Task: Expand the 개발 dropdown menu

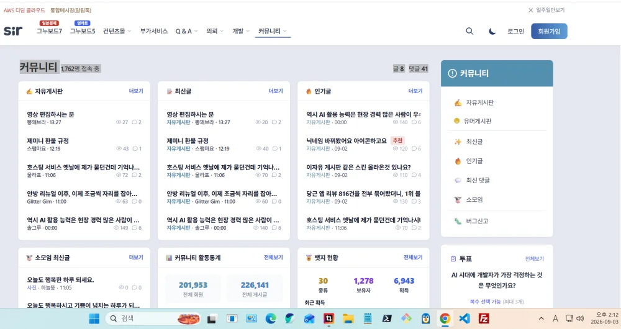Action: [241, 31]
